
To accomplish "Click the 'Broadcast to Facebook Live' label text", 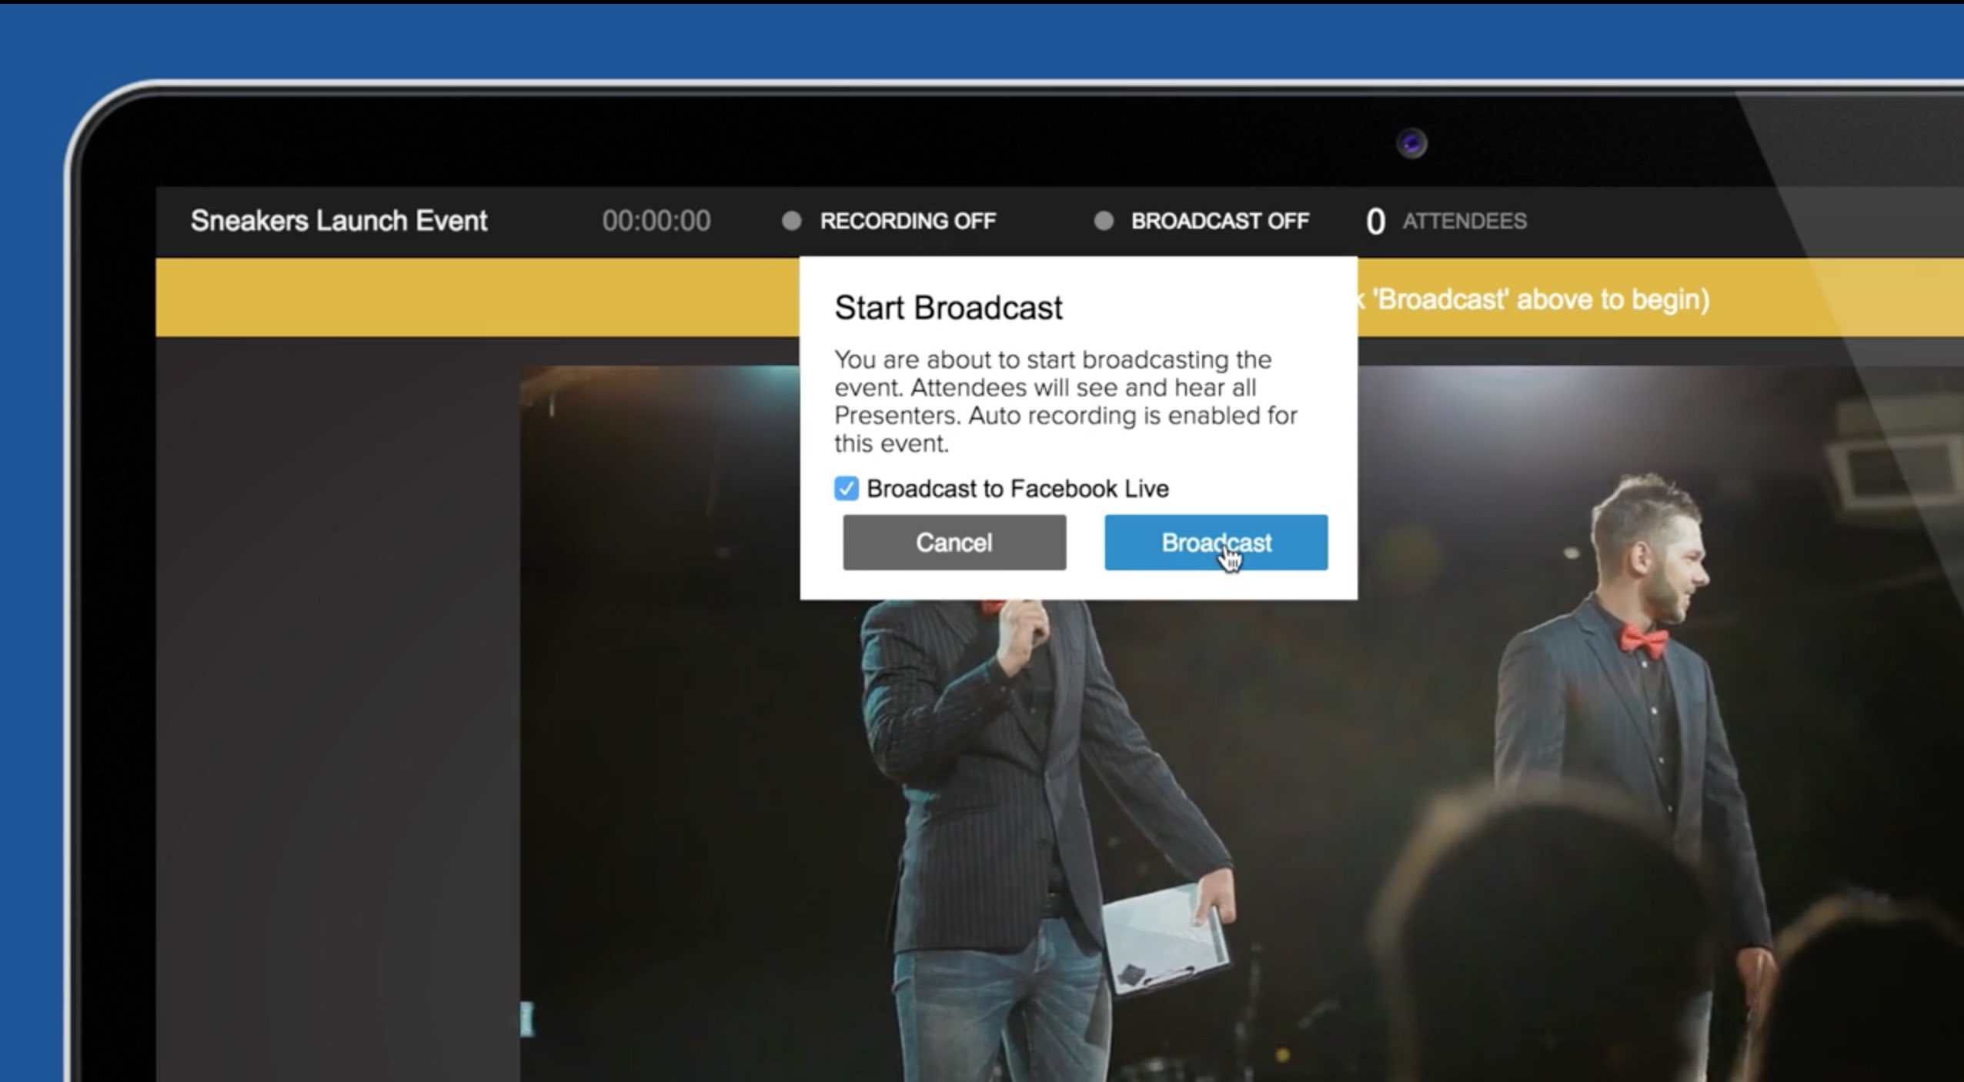I will click(x=1017, y=489).
